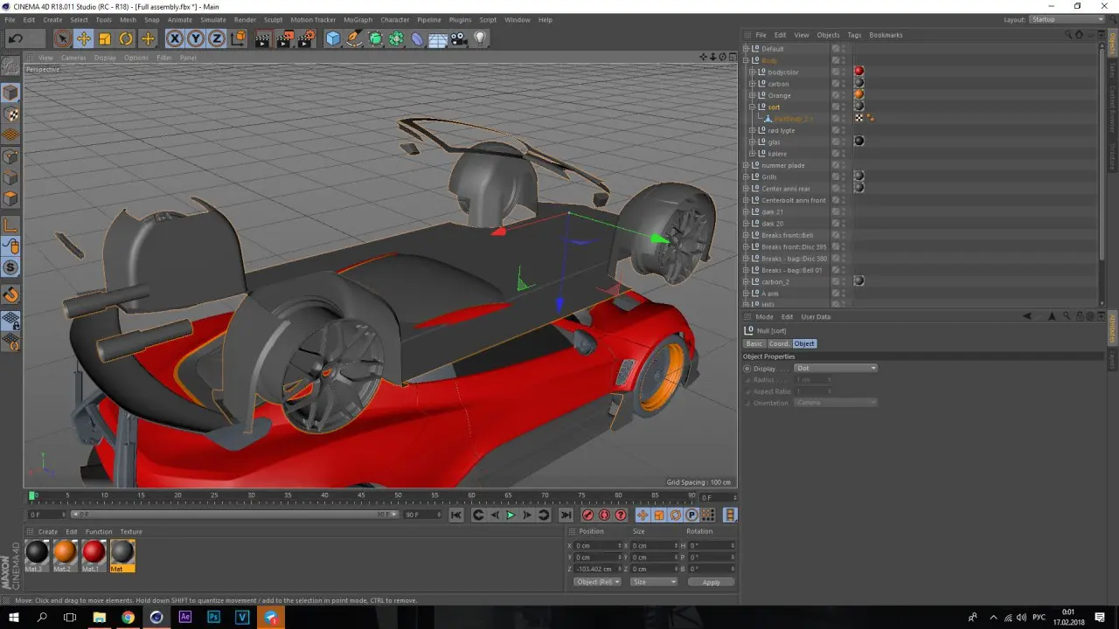Toggle the Z axis lock
1119x629 pixels.
click(216, 38)
